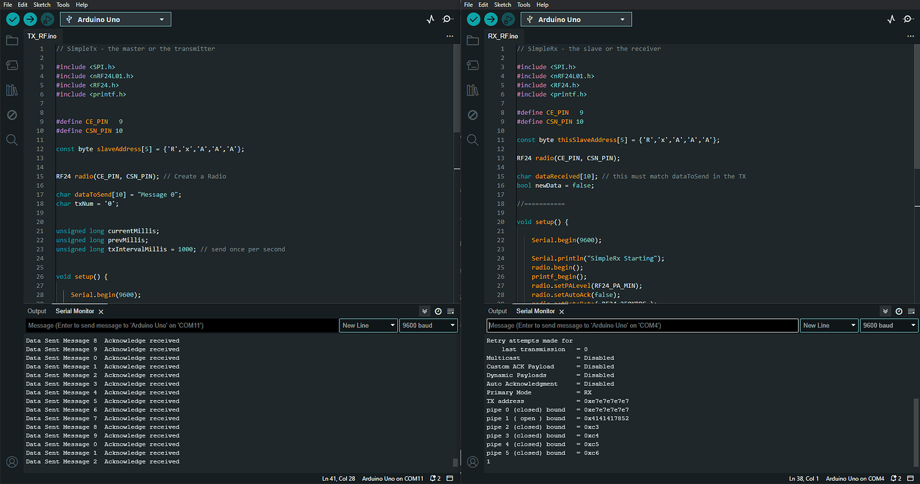Toggle autoscroll in COM11 serial monitor
Image resolution: width=920 pixels, height=484 pixels.
click(x=425, y=311)
